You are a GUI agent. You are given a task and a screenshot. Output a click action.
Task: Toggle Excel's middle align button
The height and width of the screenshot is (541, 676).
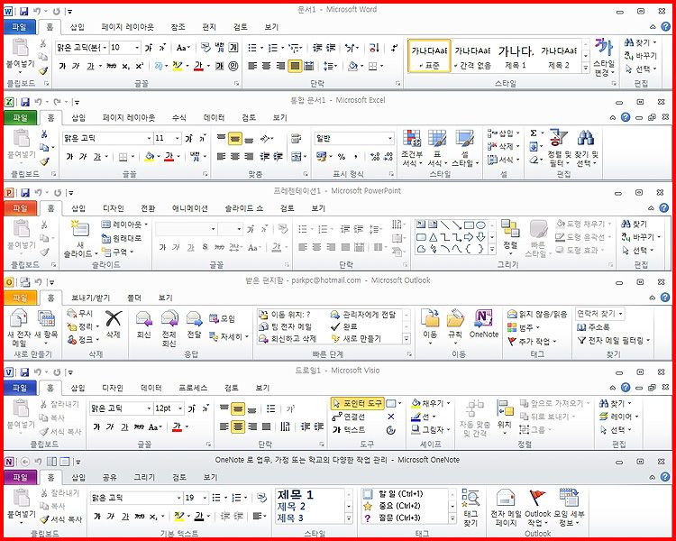tap(235, 139)
